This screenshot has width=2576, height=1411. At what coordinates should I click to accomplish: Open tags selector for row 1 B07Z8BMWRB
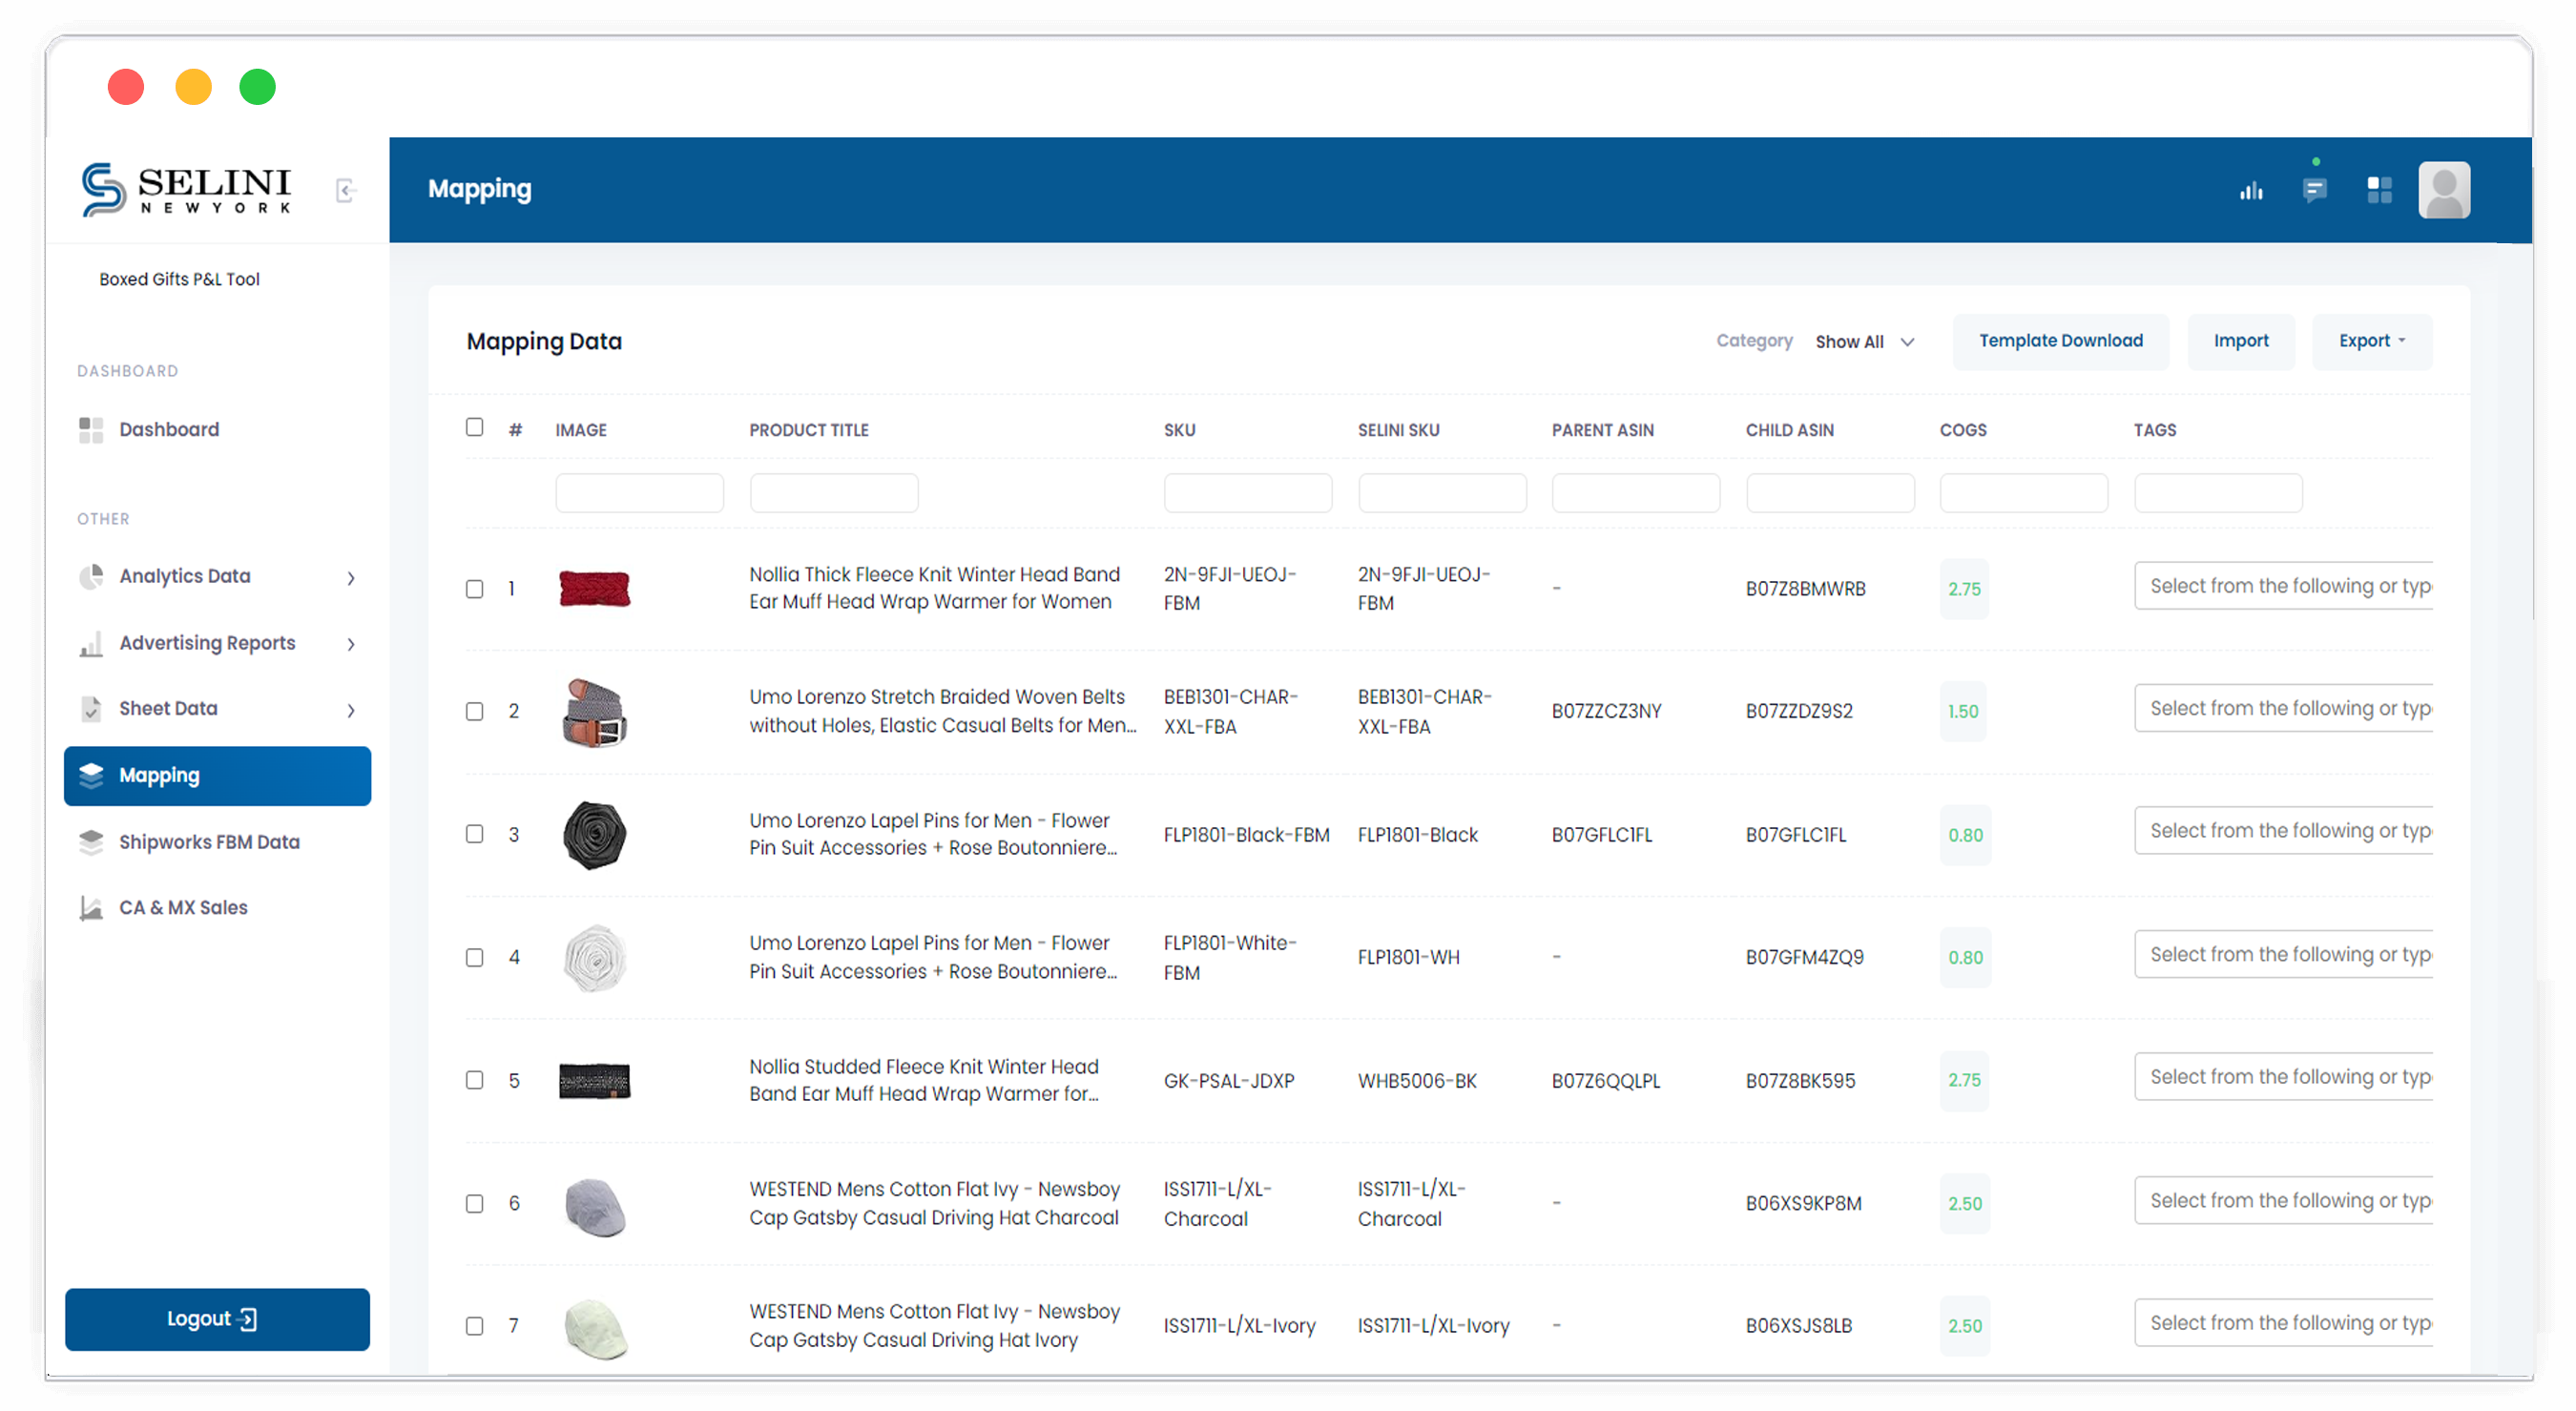pyautogui.click(x=2283, y=586)
